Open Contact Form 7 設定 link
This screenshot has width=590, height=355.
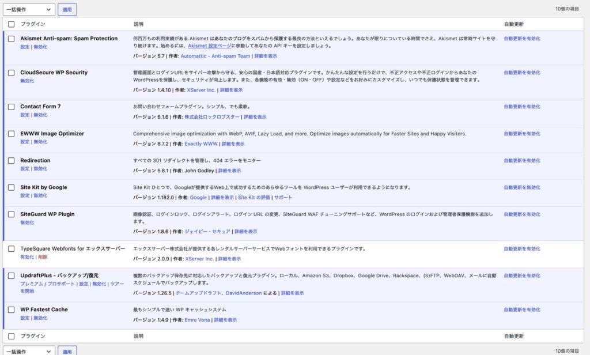point(25,115)
